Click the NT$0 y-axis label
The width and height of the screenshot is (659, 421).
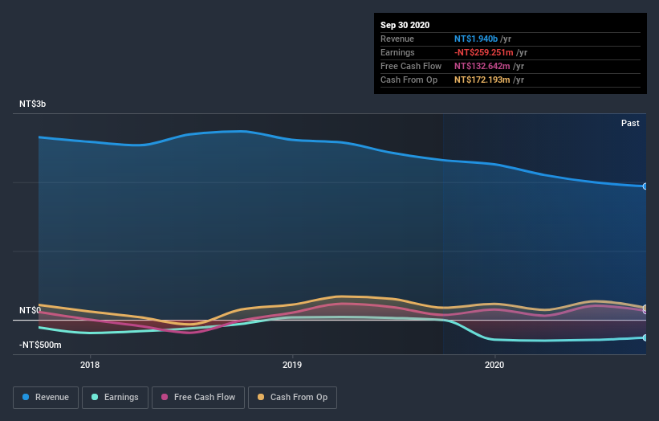coord(30,310)
